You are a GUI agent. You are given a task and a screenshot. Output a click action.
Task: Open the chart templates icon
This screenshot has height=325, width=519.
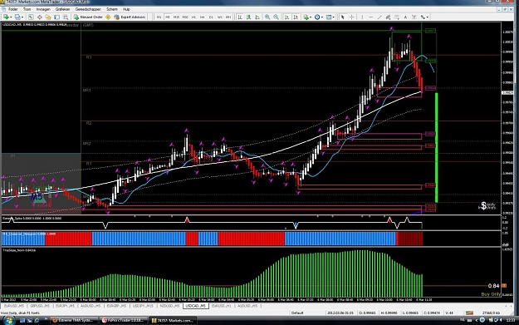(x=328, y=17)
